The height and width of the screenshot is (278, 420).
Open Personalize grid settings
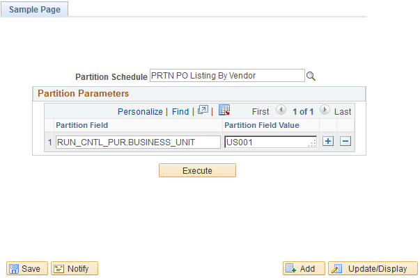(x=140, y=111)
